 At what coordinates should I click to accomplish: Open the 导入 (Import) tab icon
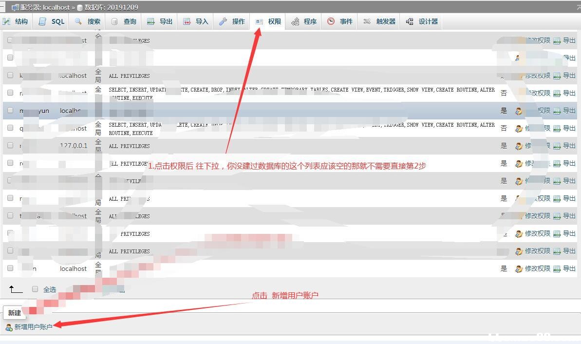187,21
